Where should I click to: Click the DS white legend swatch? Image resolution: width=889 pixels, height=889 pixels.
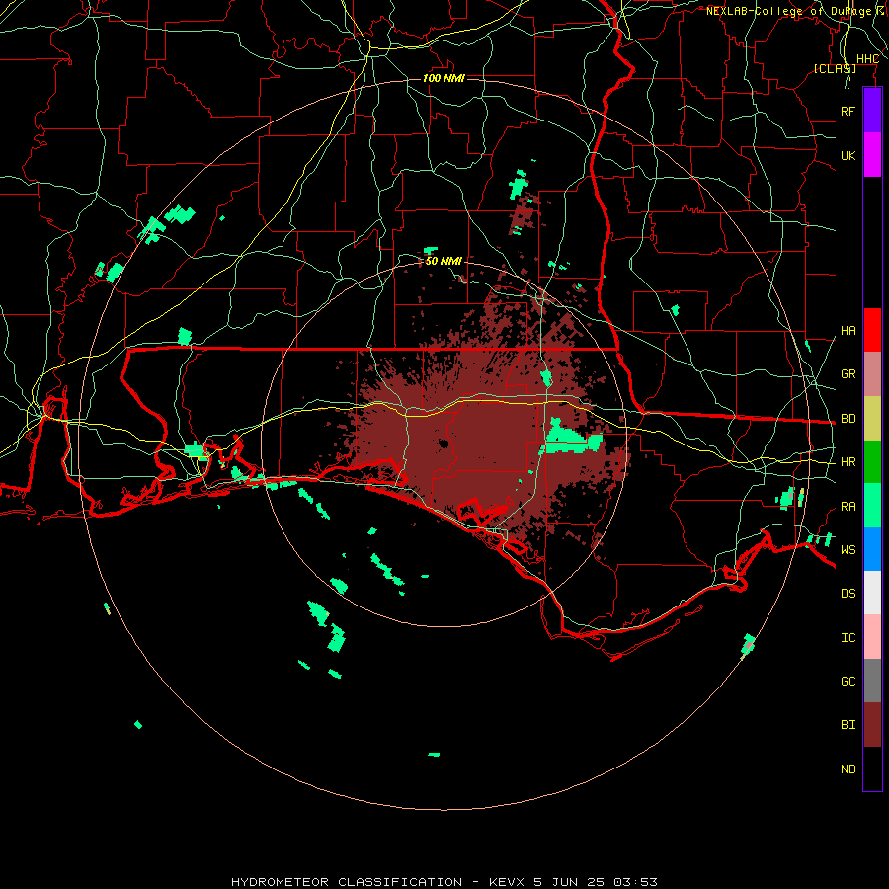pos(872,593)
